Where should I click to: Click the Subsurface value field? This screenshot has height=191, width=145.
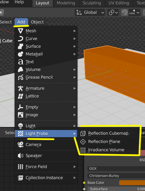point(116,189)
